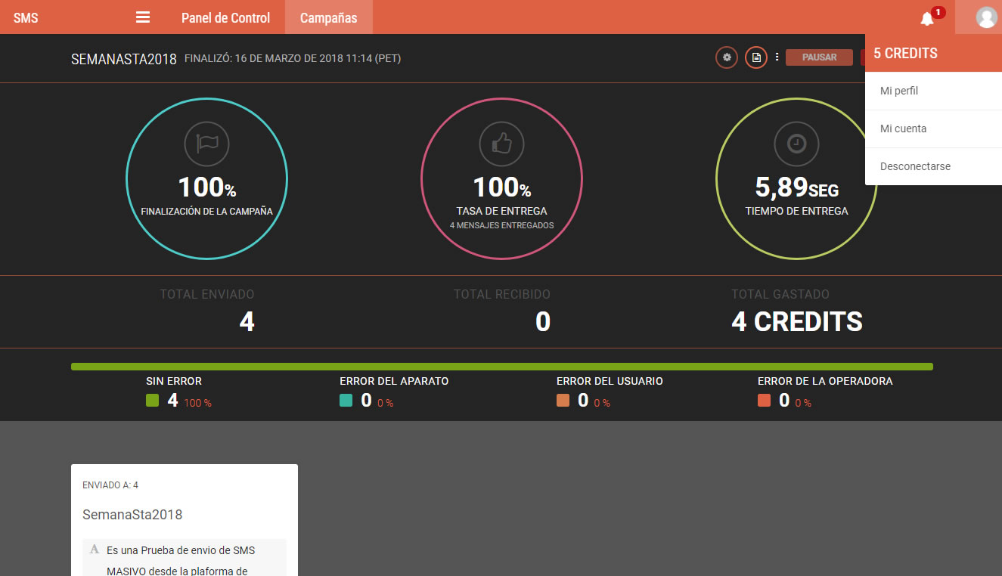Select the Campañas tab

(329, 17)
